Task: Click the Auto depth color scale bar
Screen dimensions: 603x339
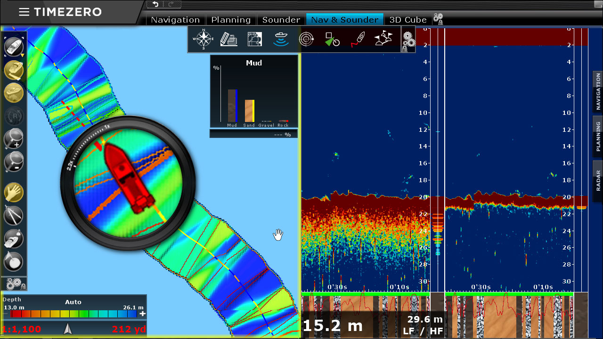Action: pos(71,314)
